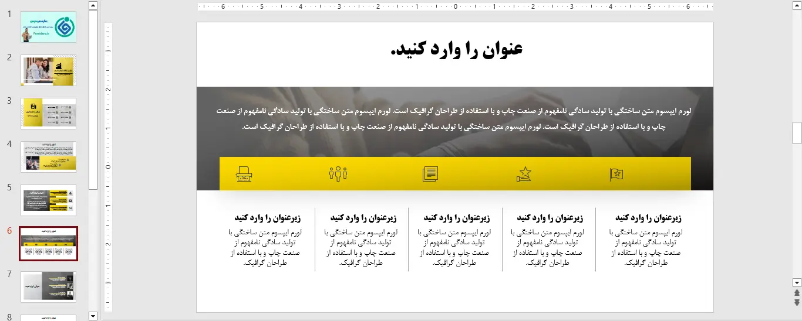
Task: Click the horizontal ruler at the top
Action: pos(456,7)
